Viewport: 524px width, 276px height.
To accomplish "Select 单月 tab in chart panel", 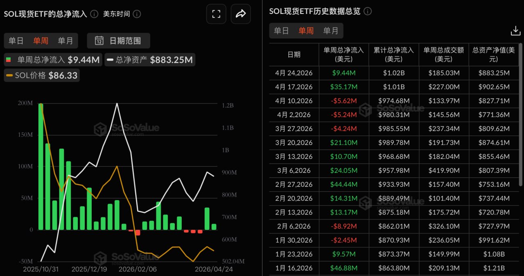I will click(65, 41).
